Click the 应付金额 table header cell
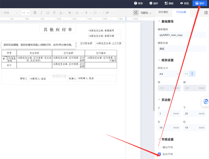The height and width of the screenshot is (159, 209). tap(68, 53)
